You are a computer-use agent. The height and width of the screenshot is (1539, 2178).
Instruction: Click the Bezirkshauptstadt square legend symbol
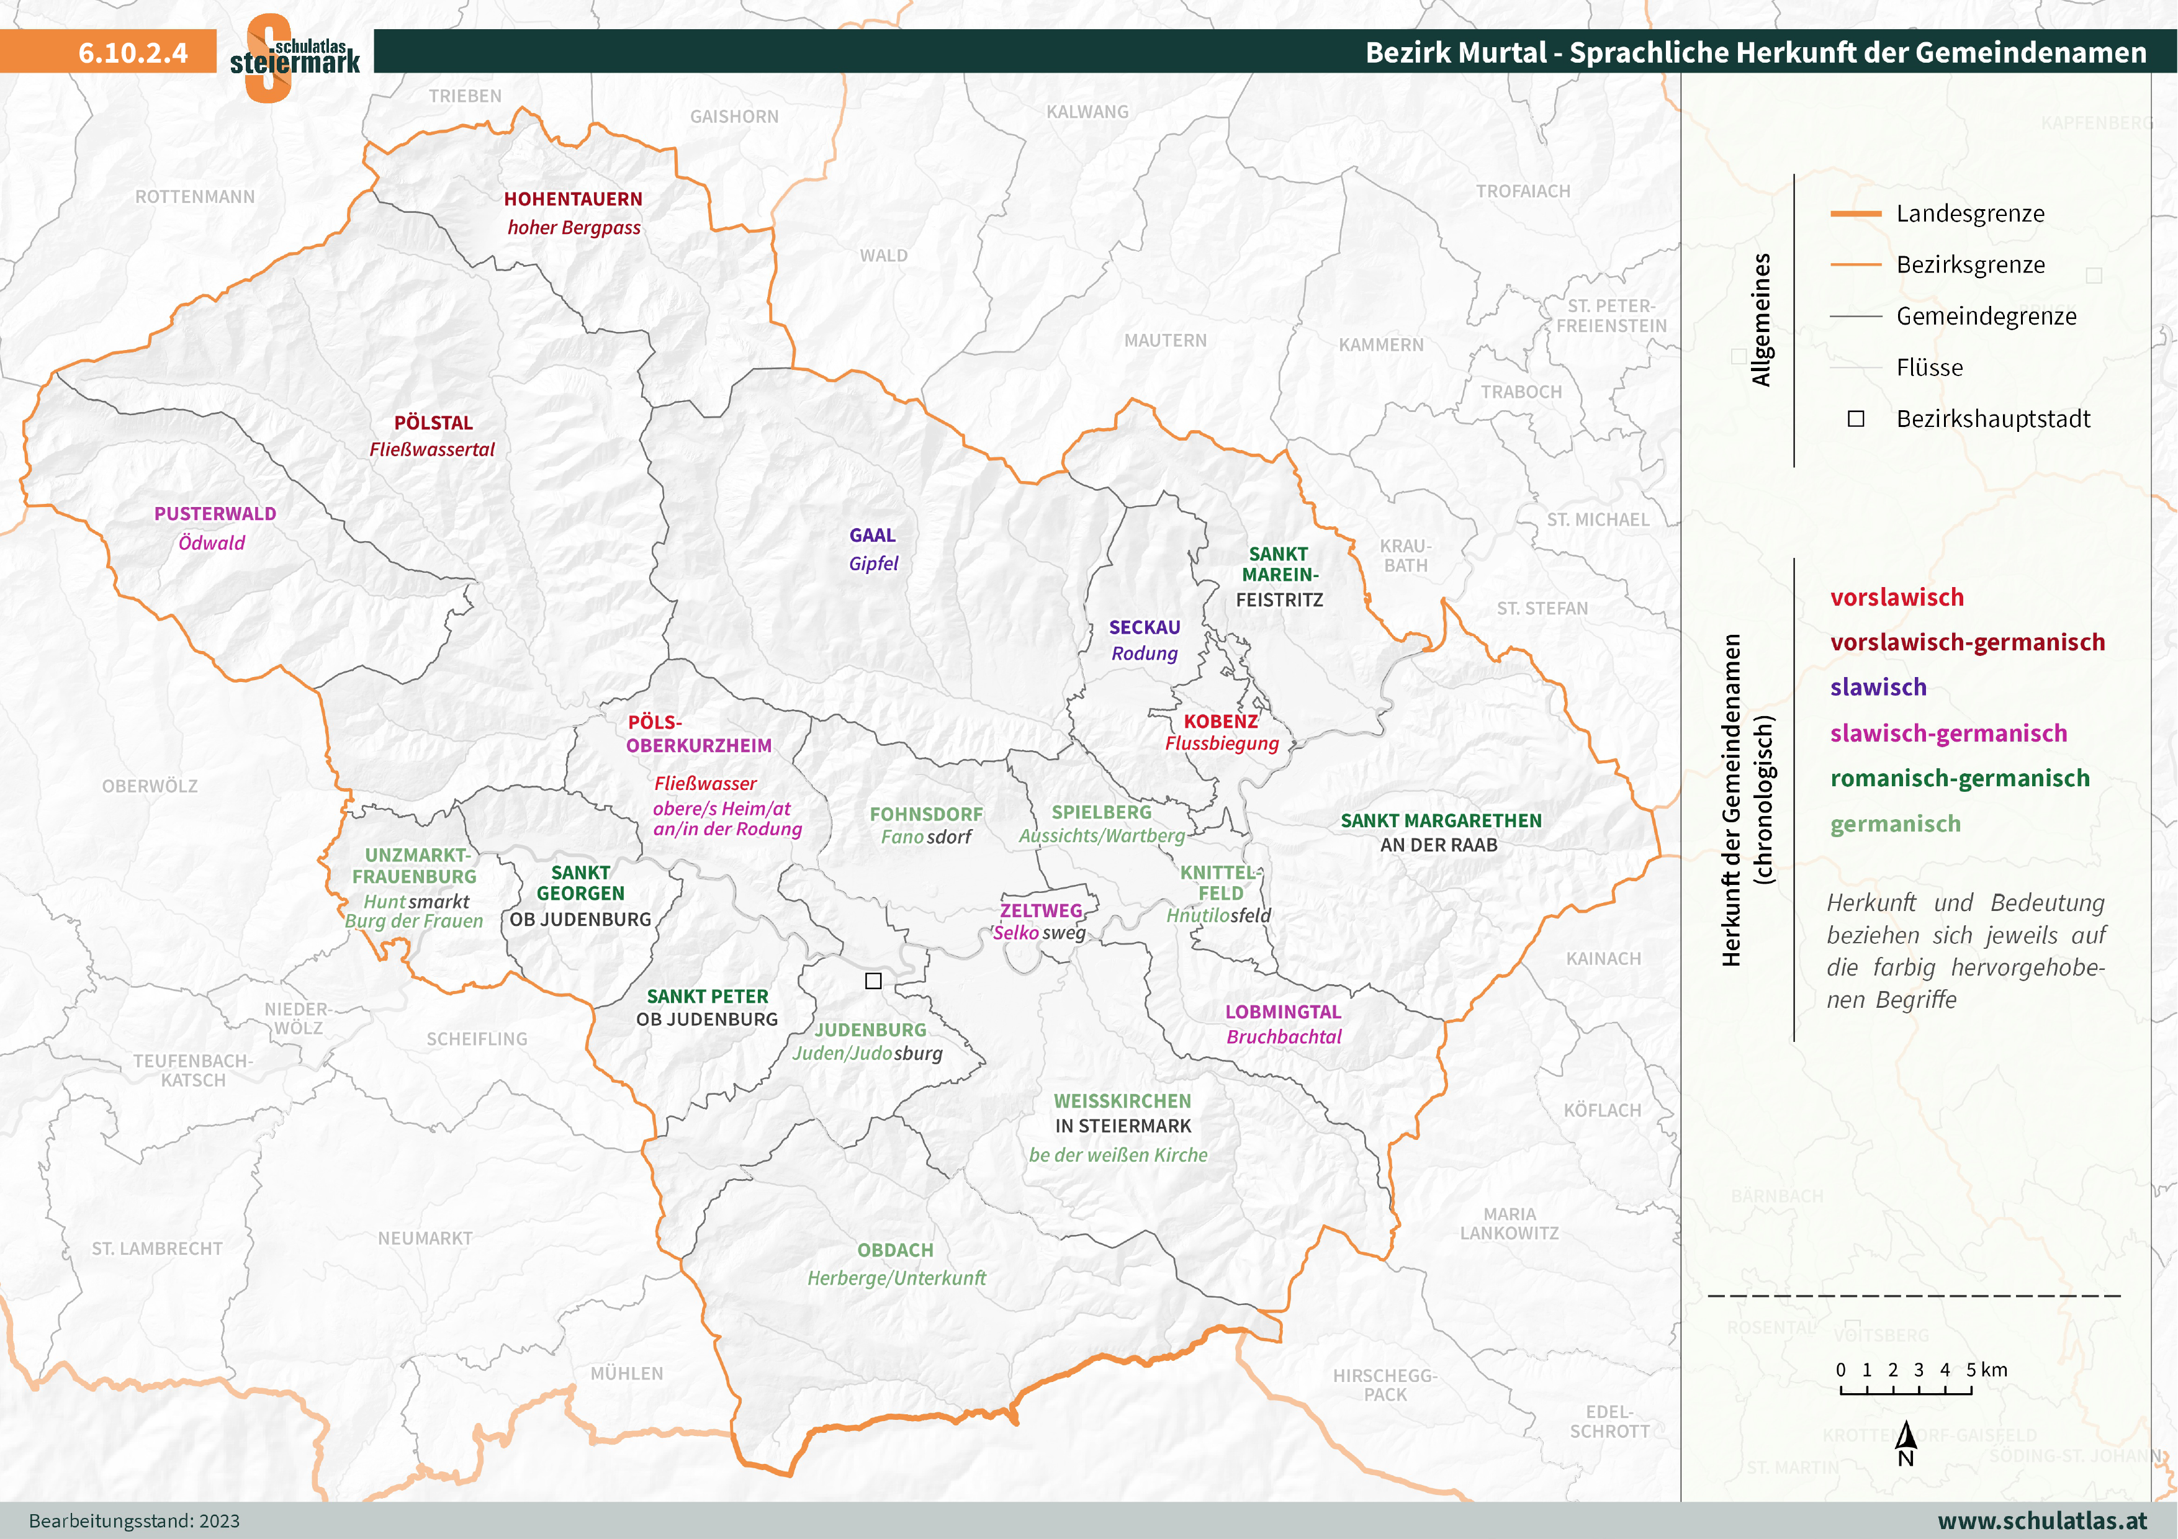[x=1855, y=419]
